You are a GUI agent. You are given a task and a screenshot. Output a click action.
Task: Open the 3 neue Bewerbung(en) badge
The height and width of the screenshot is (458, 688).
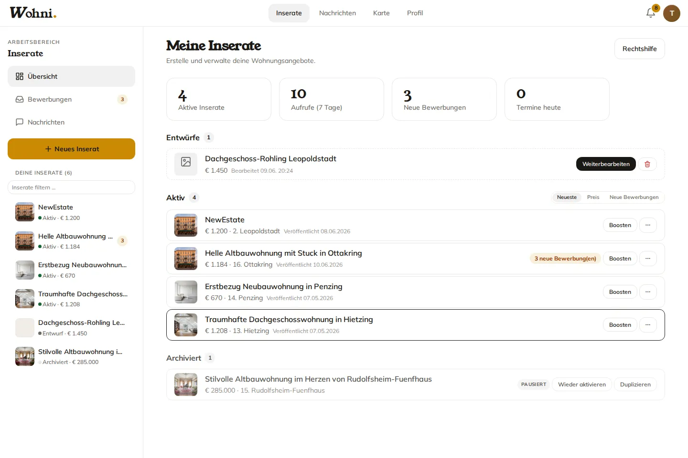tap(565, 259)
